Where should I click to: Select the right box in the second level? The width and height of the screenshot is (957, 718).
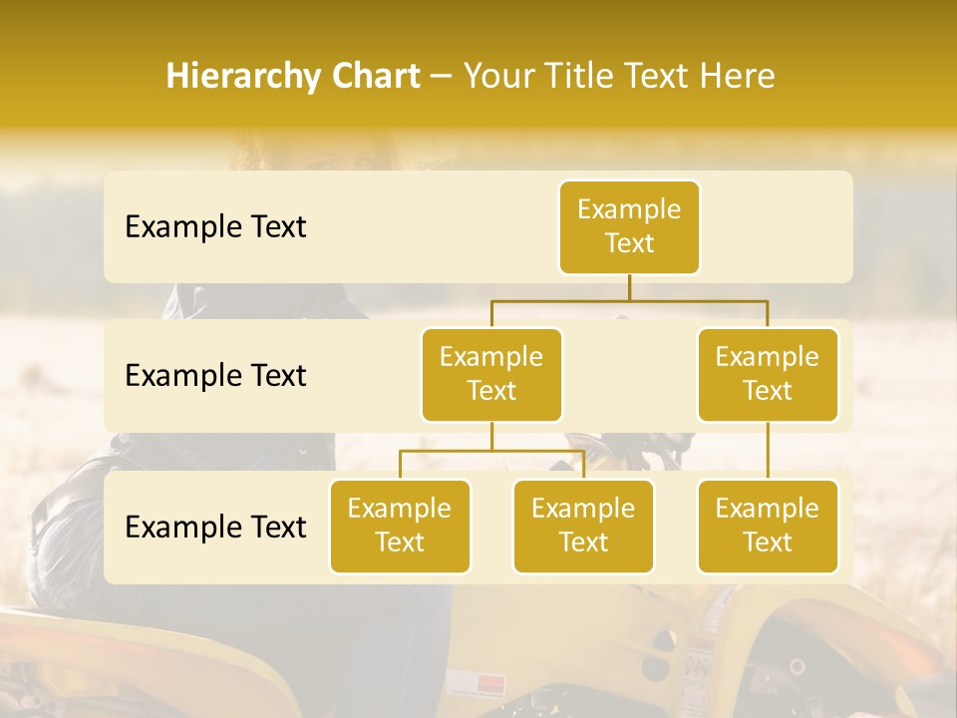pyautogui.click(x=768, y=375)
